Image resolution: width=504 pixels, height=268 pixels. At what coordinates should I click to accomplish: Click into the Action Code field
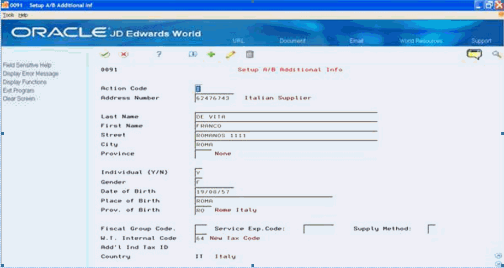(198, 88)
